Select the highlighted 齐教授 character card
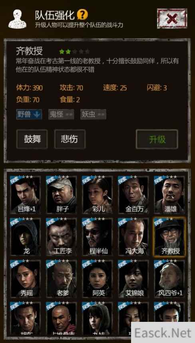The image size is (195, 343). point(169,237)
